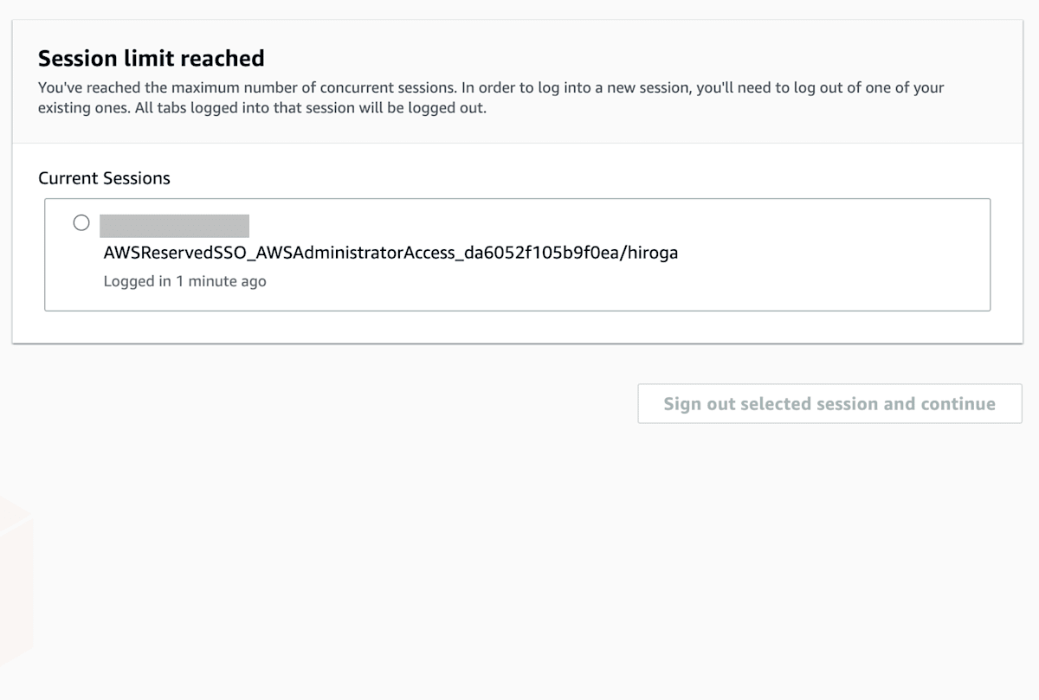Click the concurrent sessions warning paragraph
The width and height of the screenshot is (1039, 700).
pos(490,97)
